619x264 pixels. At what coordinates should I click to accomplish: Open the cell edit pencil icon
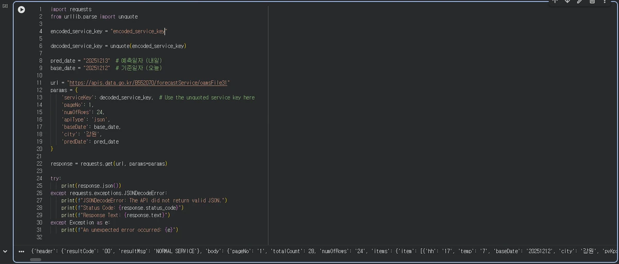(x=580, y=2)
